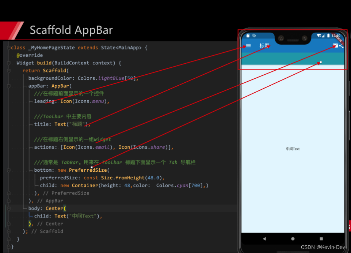This screenshot has width=351, height=253.
Task: Click the ///Toolbar 中主要内容 comment
Action: pyautogui.click(x=63, y=116)
